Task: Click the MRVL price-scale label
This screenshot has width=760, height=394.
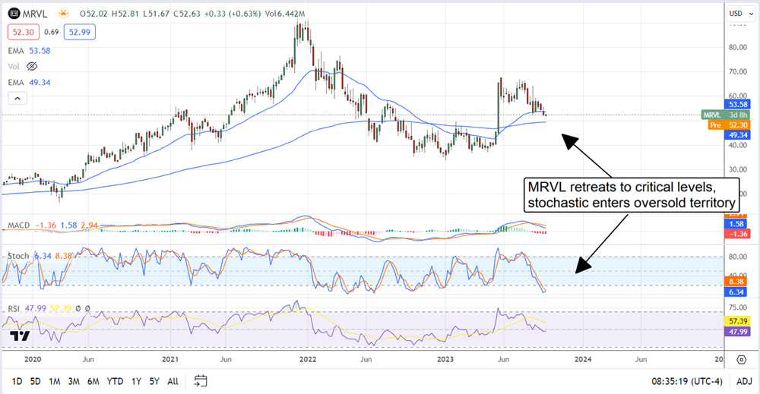Action: [725, 115]
